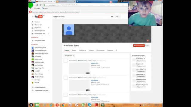Subscribe to the Vocé Sabia? channel
Screen dimensions: 191x107
coord(141,71)
